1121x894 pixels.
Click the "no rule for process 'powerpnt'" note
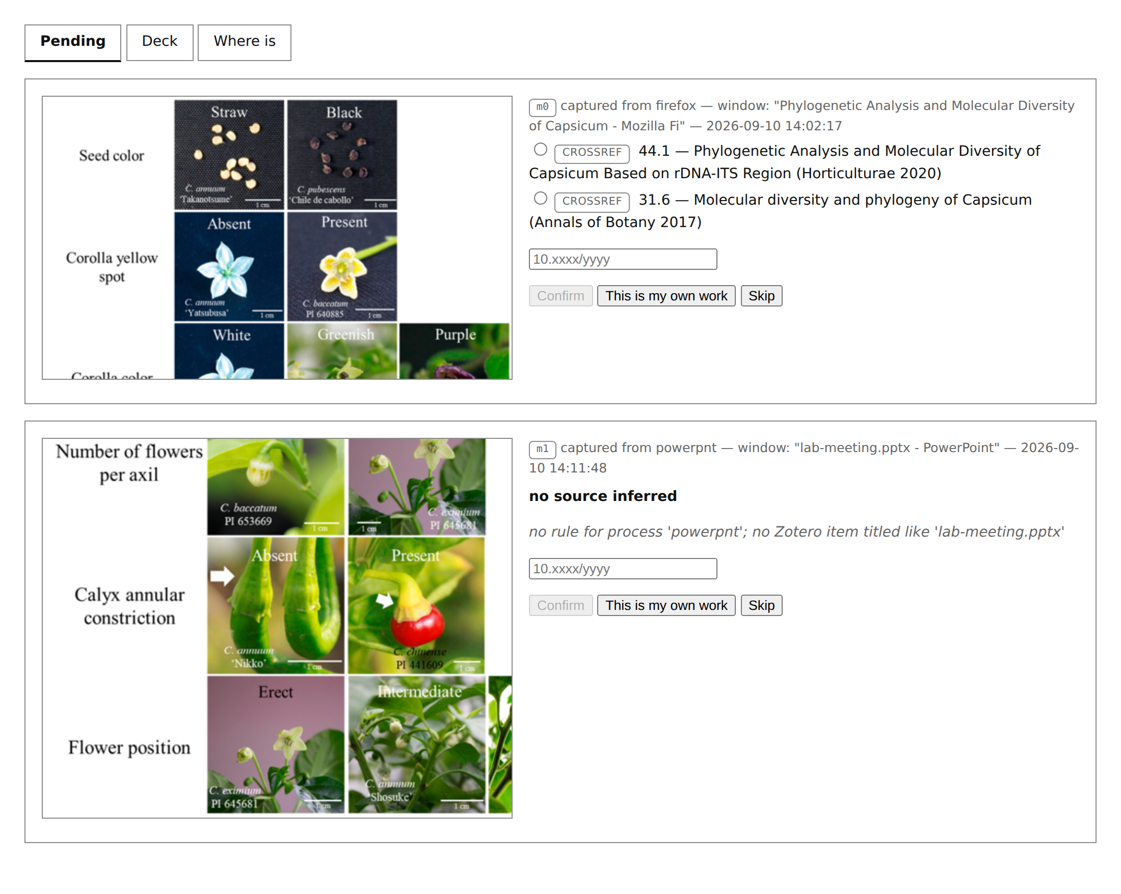point(796,532)
